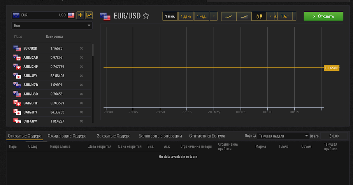Image resolution: width=353 pixels, height=185 pixels.
Task: Switch chart to 1 день interval
Action: point(186,16)
